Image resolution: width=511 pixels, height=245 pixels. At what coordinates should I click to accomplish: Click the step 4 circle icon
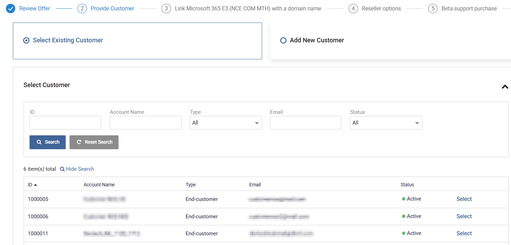coord(353,9)
